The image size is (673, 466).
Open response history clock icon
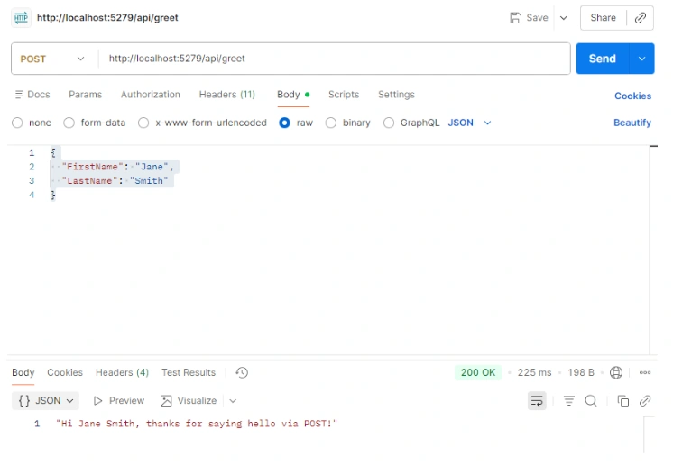[x=242, y=372]
